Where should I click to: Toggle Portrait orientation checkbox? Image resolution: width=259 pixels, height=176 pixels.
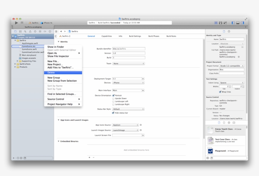click(113, 95)
